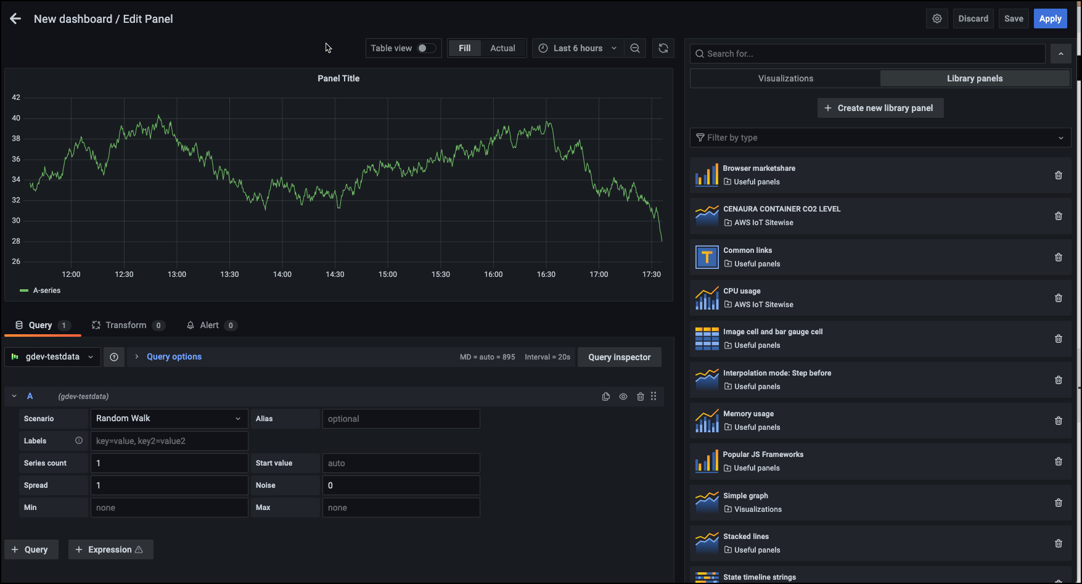Toggle the Table view switch

pyautogui.click(x=426, y=48)
